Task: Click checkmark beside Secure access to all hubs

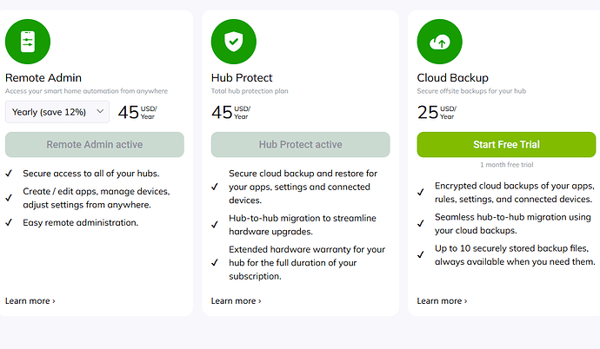Action: pos(9,174)
